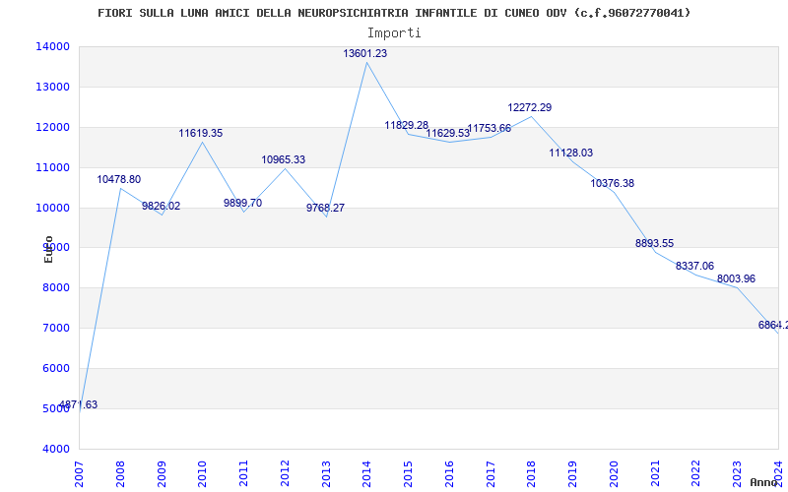
Task: Click the 7000 y-axis tick label
Action: point(55,328)
